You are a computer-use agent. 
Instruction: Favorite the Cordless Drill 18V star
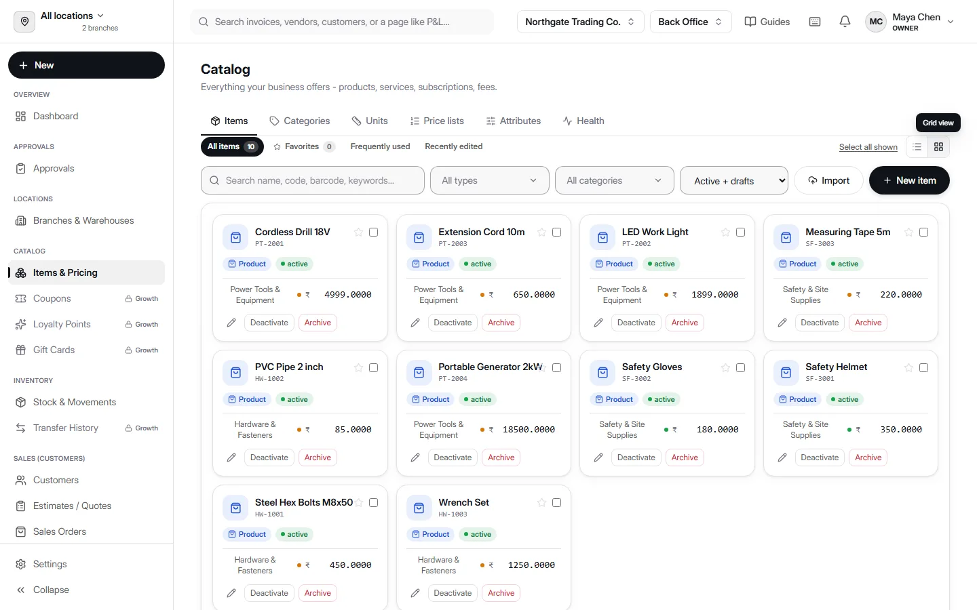(358, 232)
